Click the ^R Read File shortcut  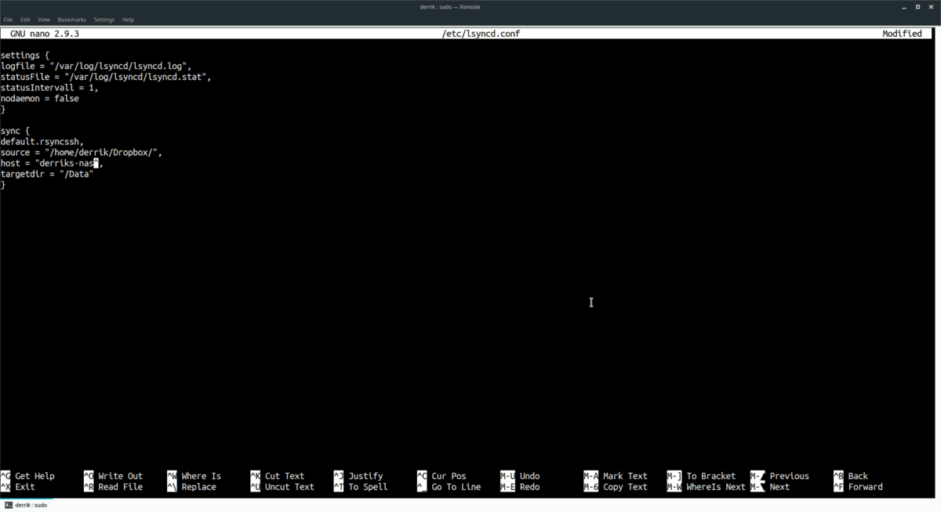coord(113,487)
